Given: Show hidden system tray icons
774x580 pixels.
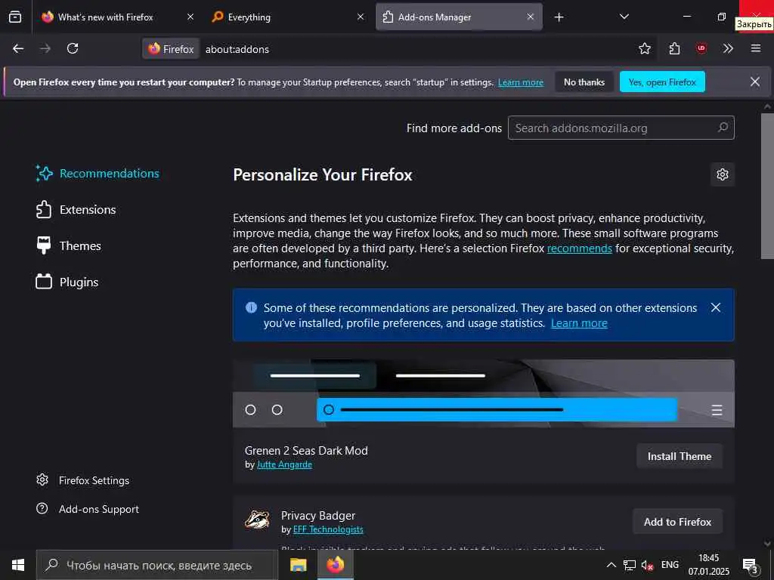Looking at the screenshot, I should coord(611,565).
